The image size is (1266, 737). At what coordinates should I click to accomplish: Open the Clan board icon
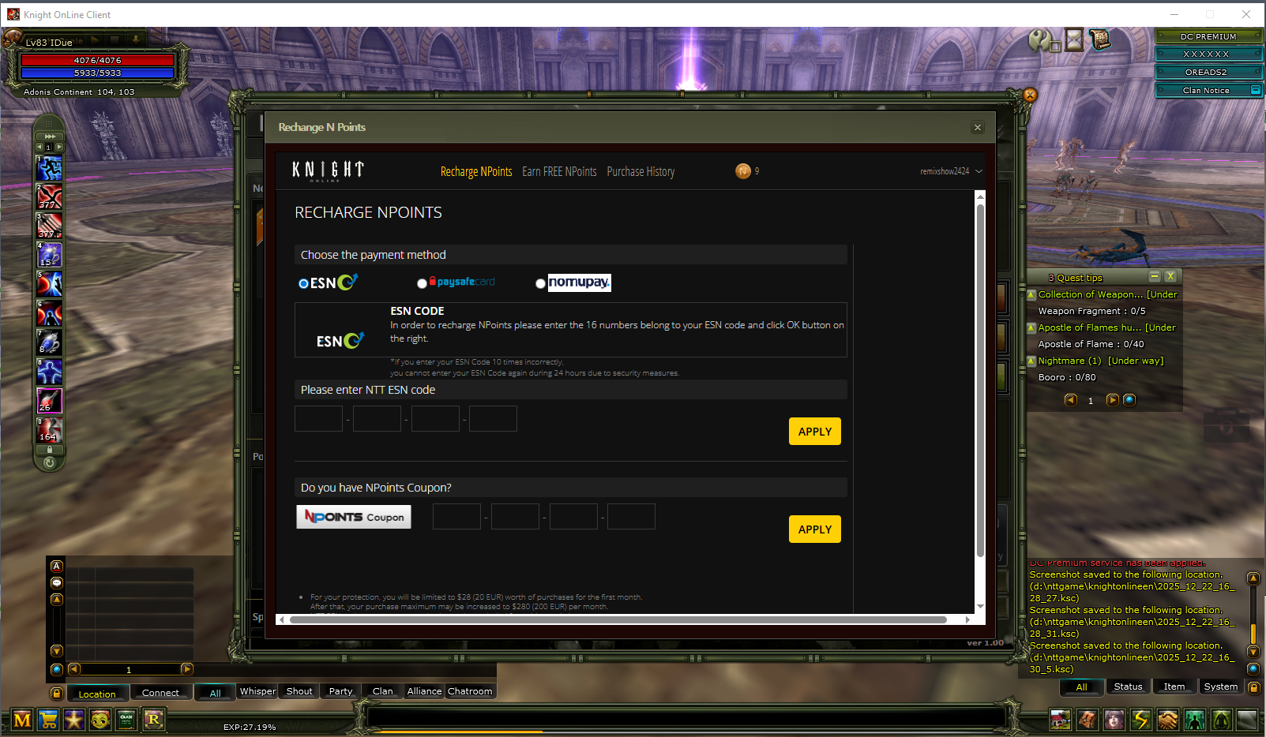pyautogui.click(x=126, y=720)
